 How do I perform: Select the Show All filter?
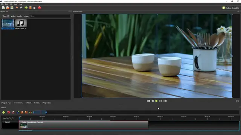pos(6,16)
